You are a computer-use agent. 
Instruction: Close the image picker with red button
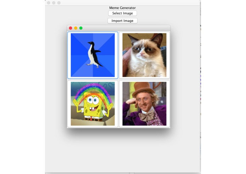(70, 28)
